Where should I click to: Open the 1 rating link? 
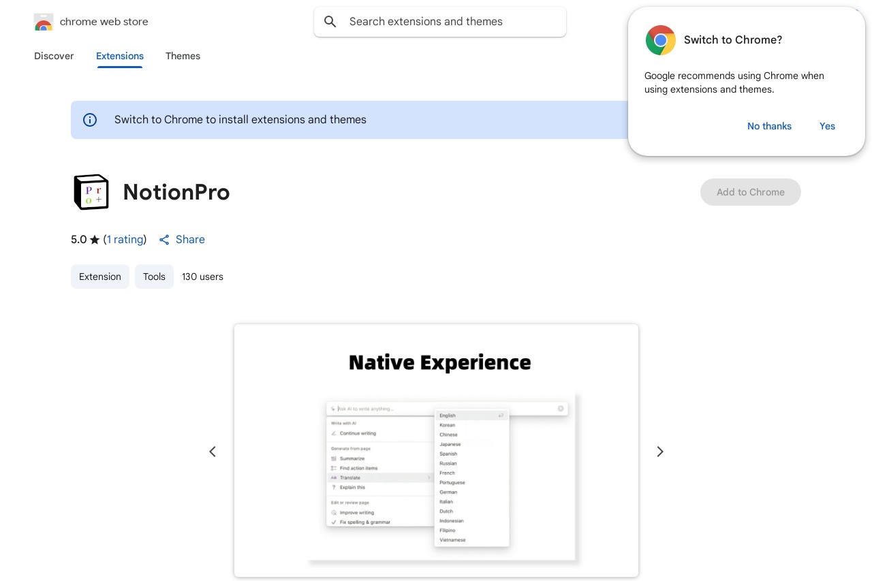point(125,240)
